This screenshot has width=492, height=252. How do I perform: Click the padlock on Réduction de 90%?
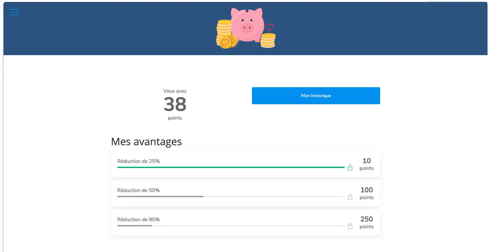tap(350, 226)
